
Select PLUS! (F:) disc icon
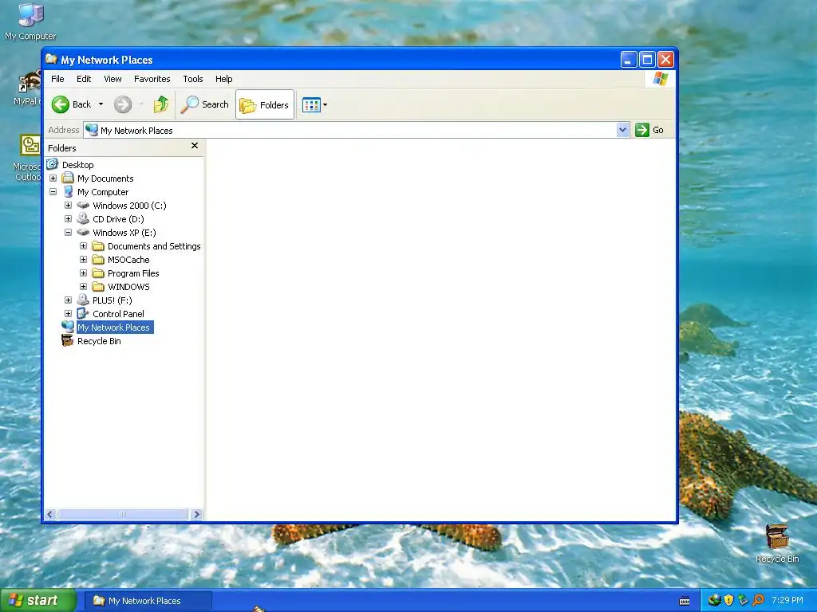tap(83, 300)
